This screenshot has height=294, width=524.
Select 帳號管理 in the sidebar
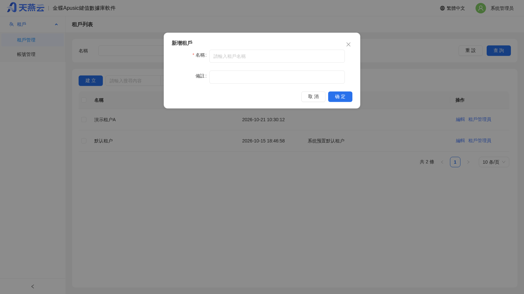pos(33,54)
